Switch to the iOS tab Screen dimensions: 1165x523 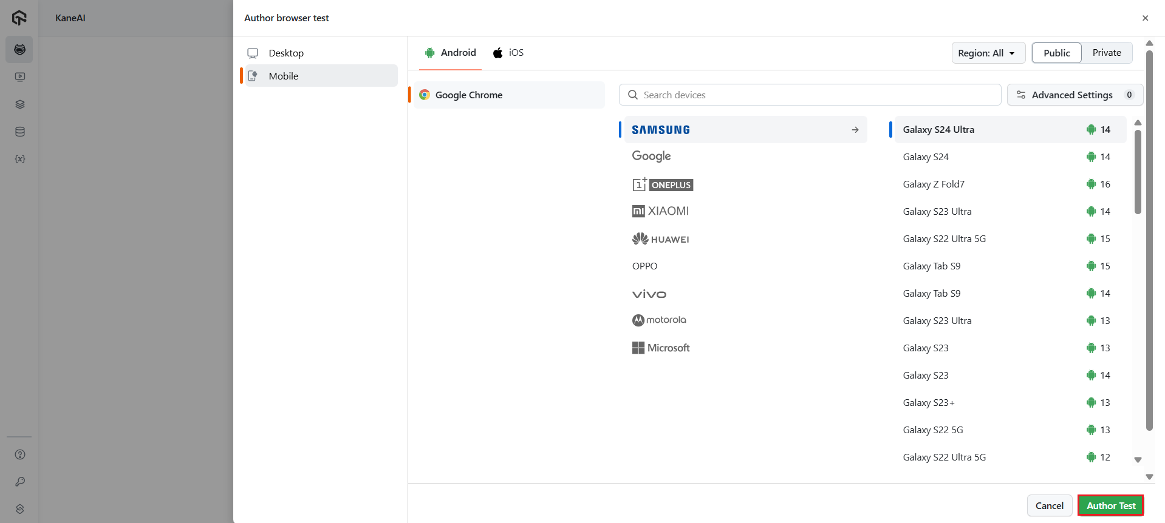[x=508, y=53]
